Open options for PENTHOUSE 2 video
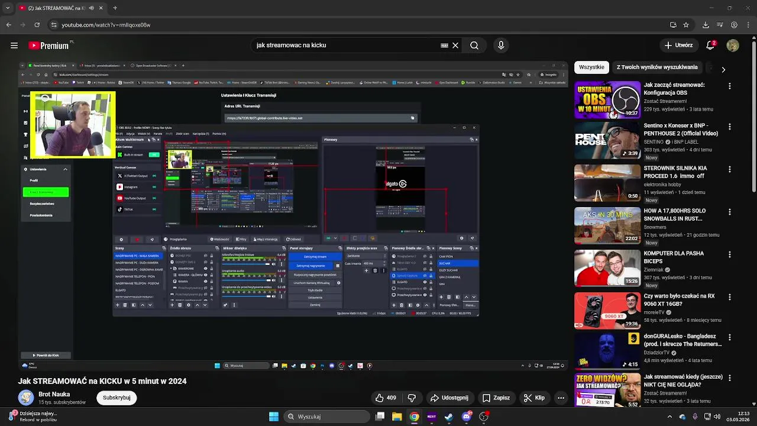The image size is (757, 426). pyautogui.click(x=729, y=127)
